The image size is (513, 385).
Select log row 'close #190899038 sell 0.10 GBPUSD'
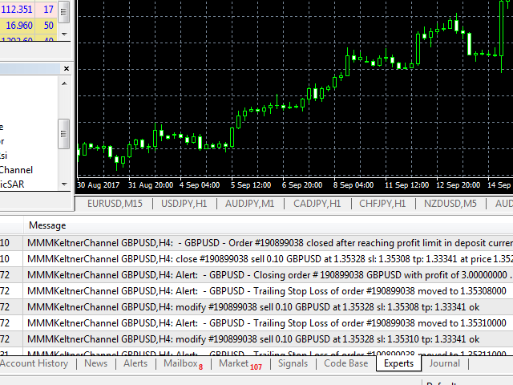[256, 259]
